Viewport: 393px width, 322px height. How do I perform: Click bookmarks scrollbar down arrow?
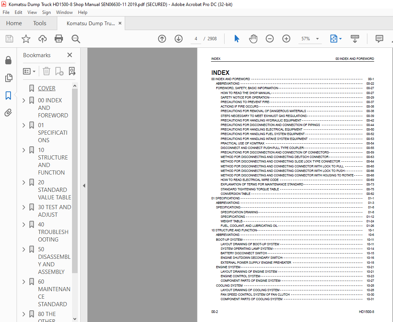pos(75,319)
